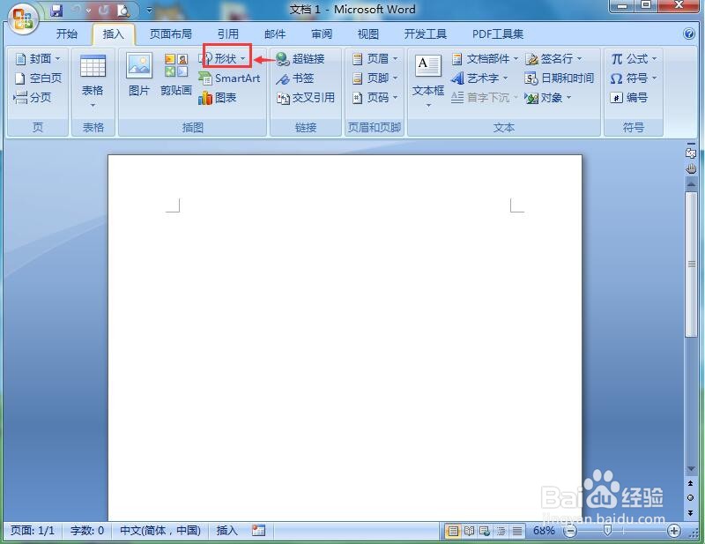This screenshot has width=705, height=544.
Task: Click zoom in plus button
Action: point(673,532)
